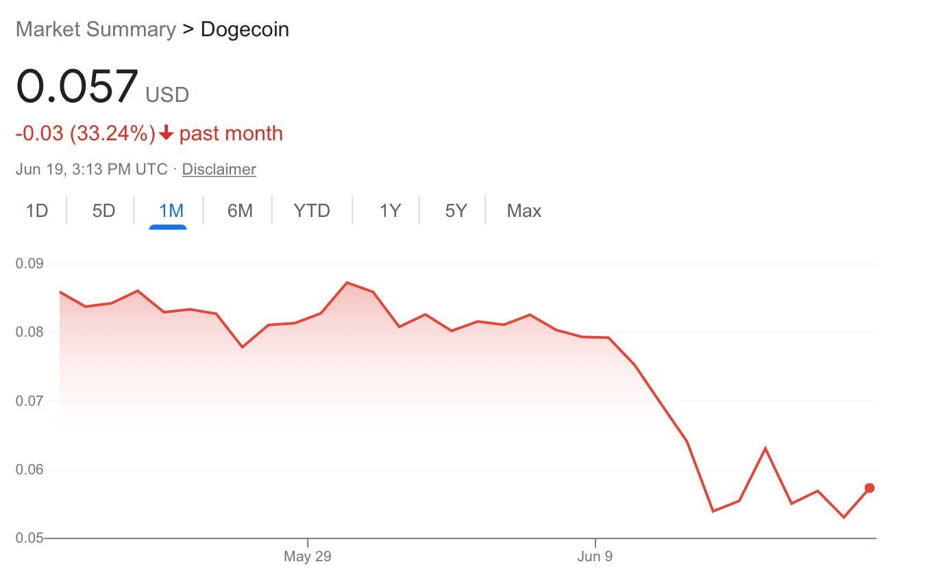The width and height of the screenshot is (934, 579).
Task: Select the Max time range
Action: point(524,211)
